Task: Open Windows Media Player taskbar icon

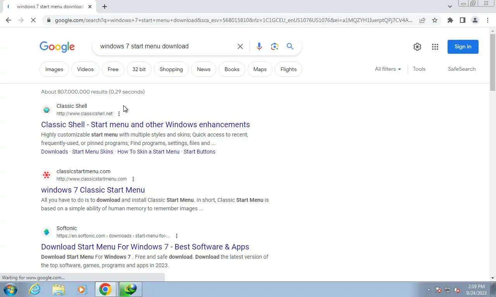Action: (x=82, y=289)
